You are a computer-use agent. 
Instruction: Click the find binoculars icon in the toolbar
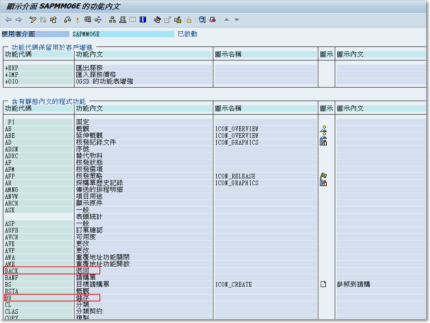pyautogui.click(x=202, y=19)
